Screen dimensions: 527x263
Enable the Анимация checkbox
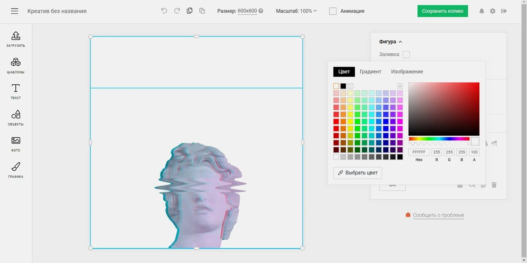pyautogui.click(x=333, y=11)
